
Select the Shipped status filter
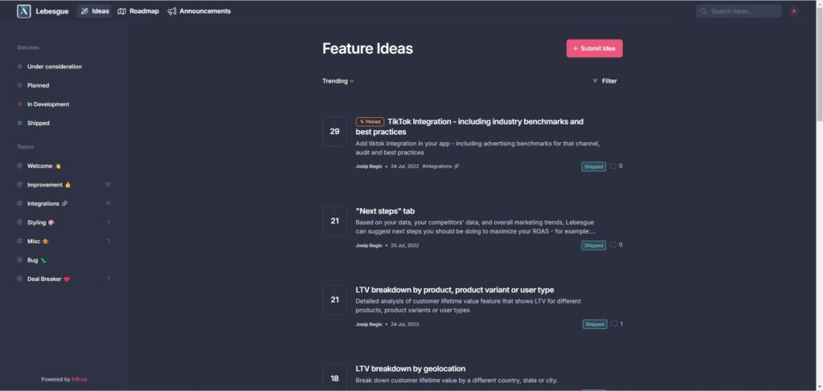coord(38,123)
